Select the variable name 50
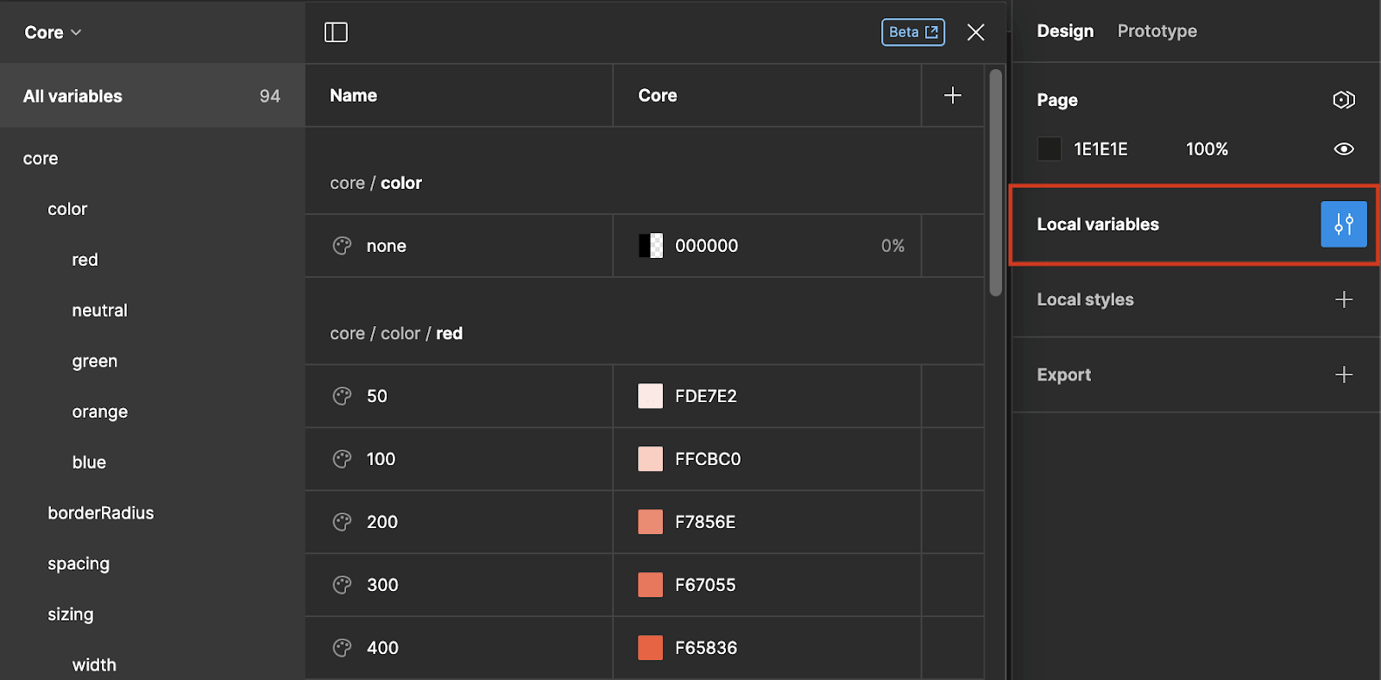The width and height of the screenshot is (1381, 680). [377, 396]
